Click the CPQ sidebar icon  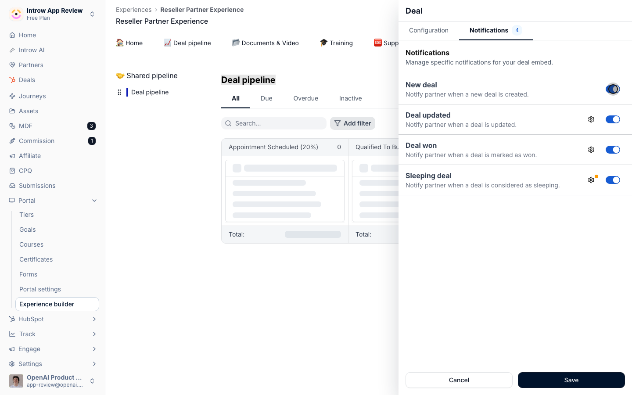tap(12, 171)
